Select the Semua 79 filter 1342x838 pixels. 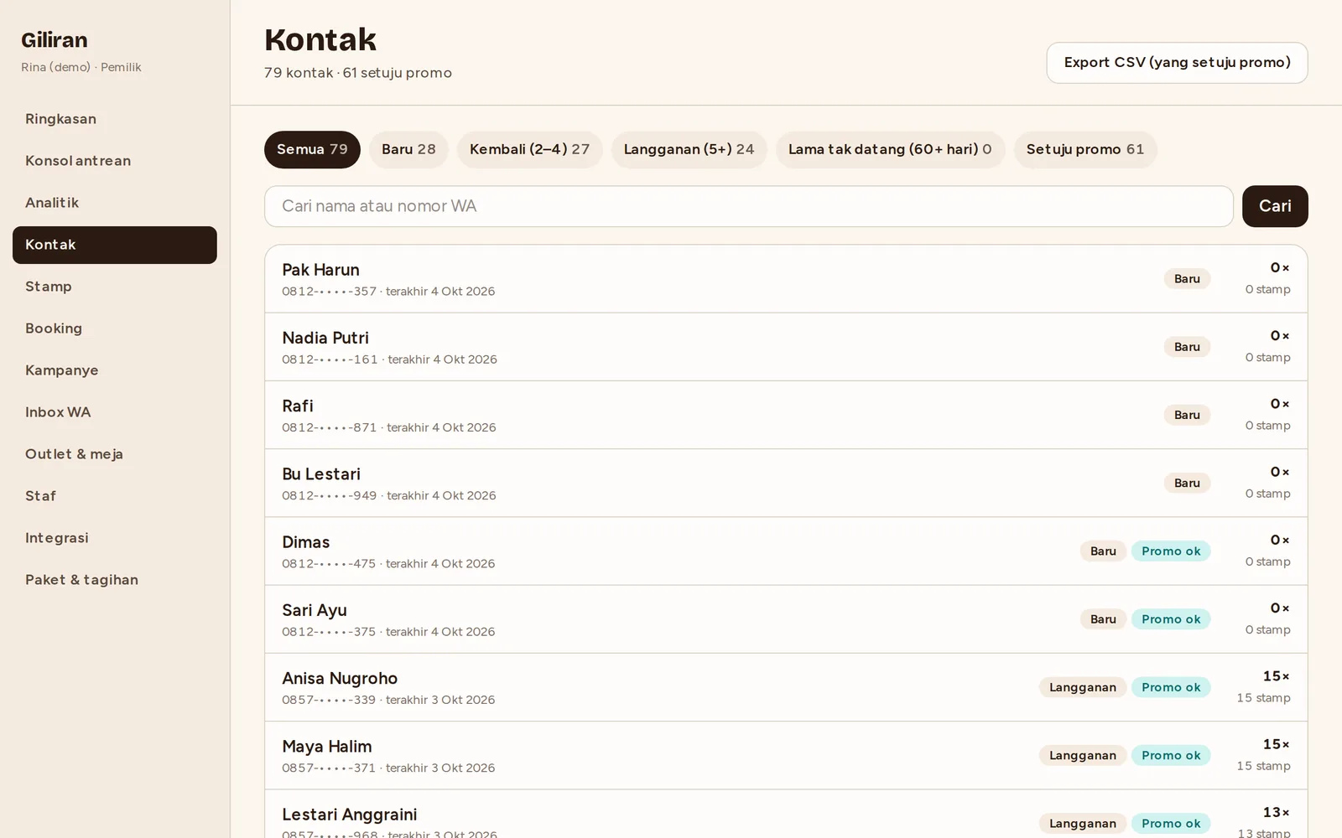pyautogui.click(x=312, y=149)
